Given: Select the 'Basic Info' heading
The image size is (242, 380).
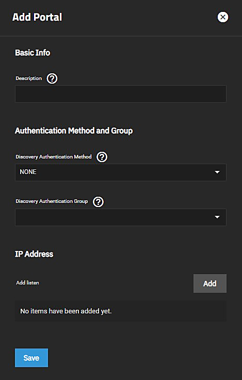Looking at the screenshot, I should tap(33, 53).
